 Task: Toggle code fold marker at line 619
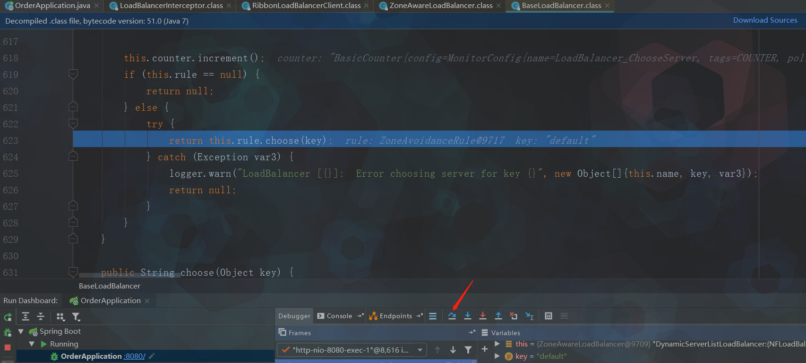(73, 74)
